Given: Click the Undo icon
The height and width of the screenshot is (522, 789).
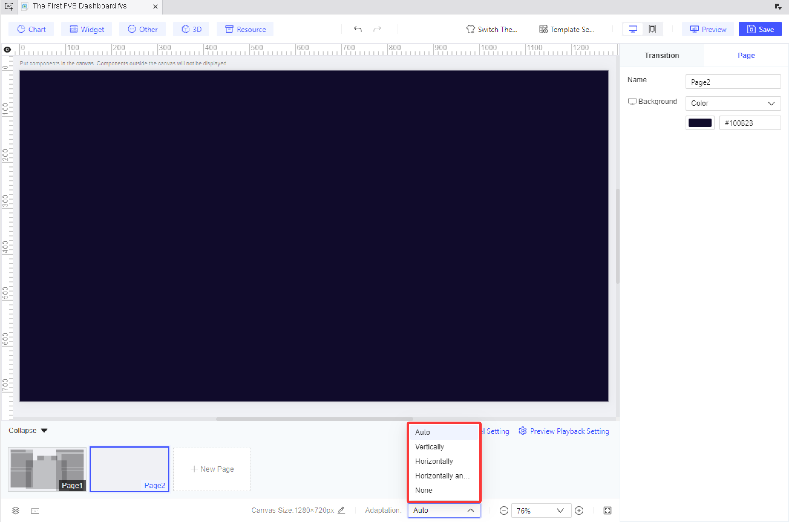Looking at the screenshot, I should 358,29.
